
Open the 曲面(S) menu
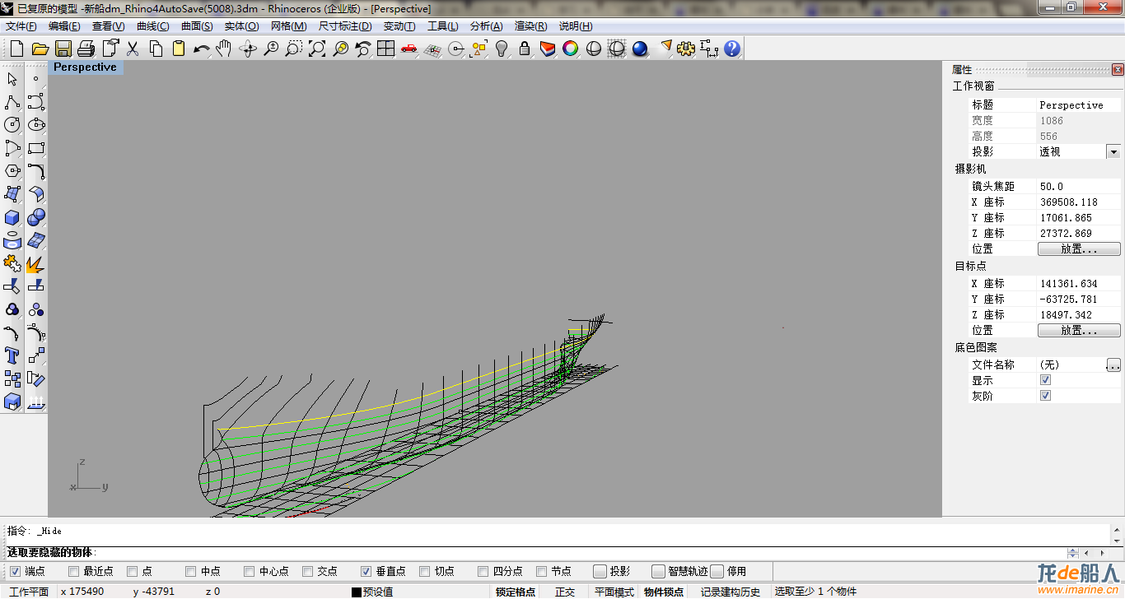coord(197,26)
